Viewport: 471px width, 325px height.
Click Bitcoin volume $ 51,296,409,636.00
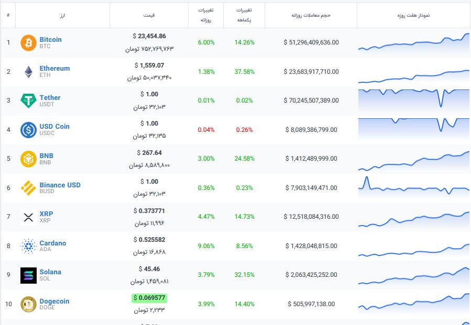(x=311, y=42)
